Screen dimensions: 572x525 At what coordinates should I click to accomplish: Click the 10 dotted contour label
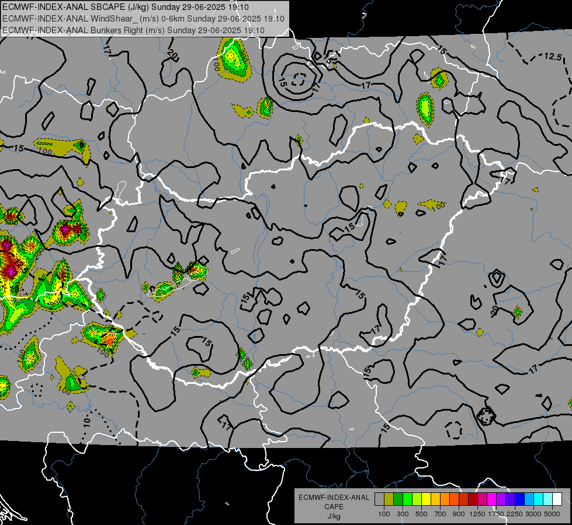[x=86, y=422]
